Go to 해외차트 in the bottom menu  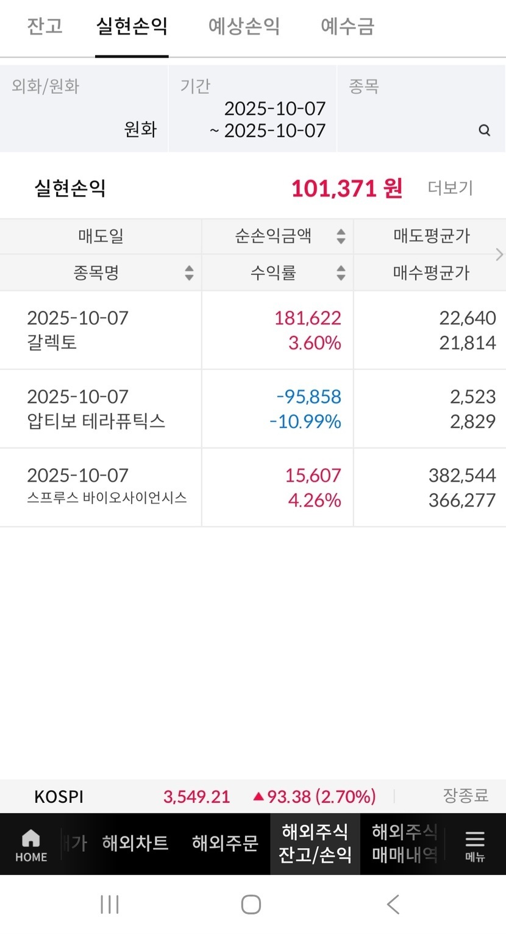(x=135, y=844)
